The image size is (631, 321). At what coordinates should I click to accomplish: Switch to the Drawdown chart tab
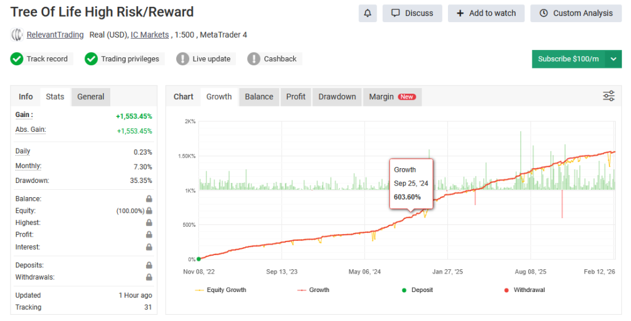pyautogui.click(x=337, y=97)
